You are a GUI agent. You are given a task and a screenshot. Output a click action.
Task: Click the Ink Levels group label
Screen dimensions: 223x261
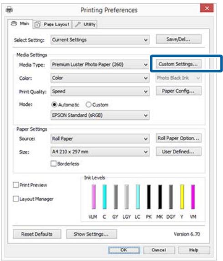point(95,178)
